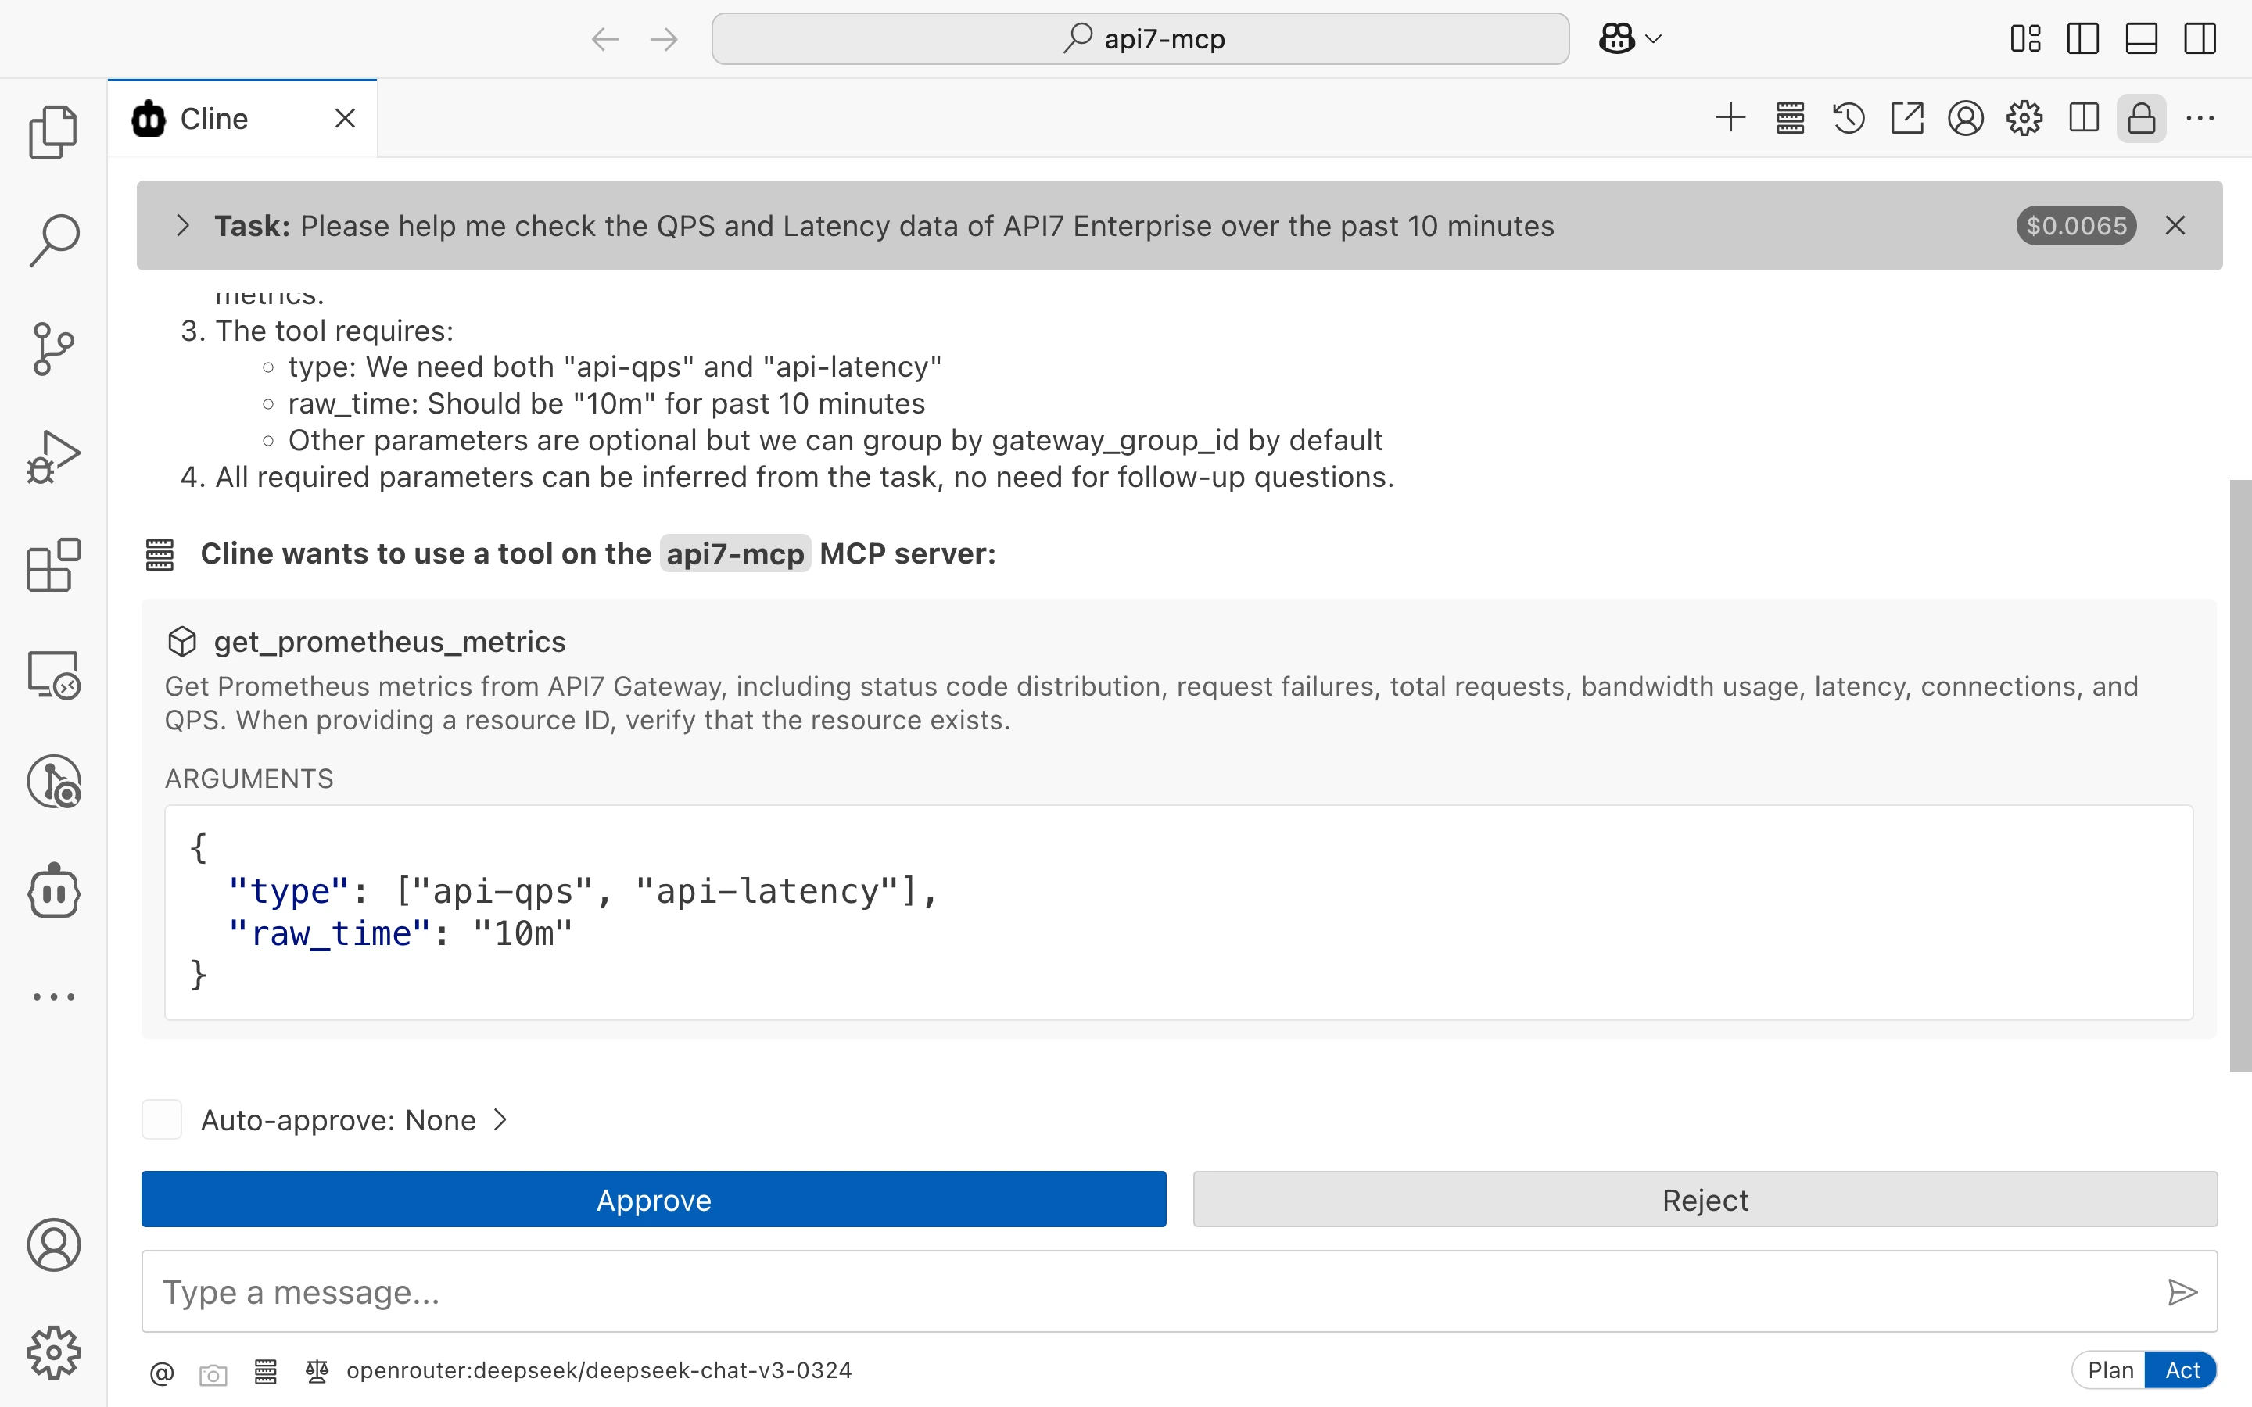Screen dimensions: 2252x1407
Task: Open Cline task history
Action: click(1849, 118)
